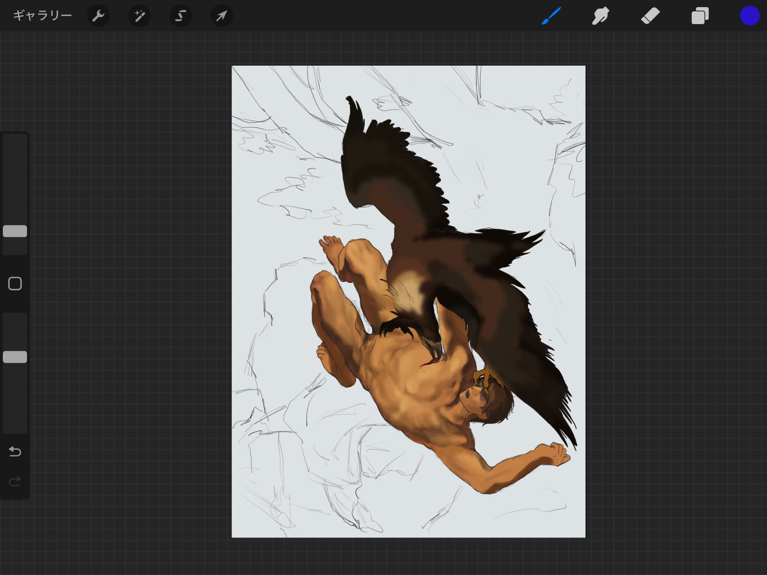Select the Smudge tool

(x=600, y=16)
